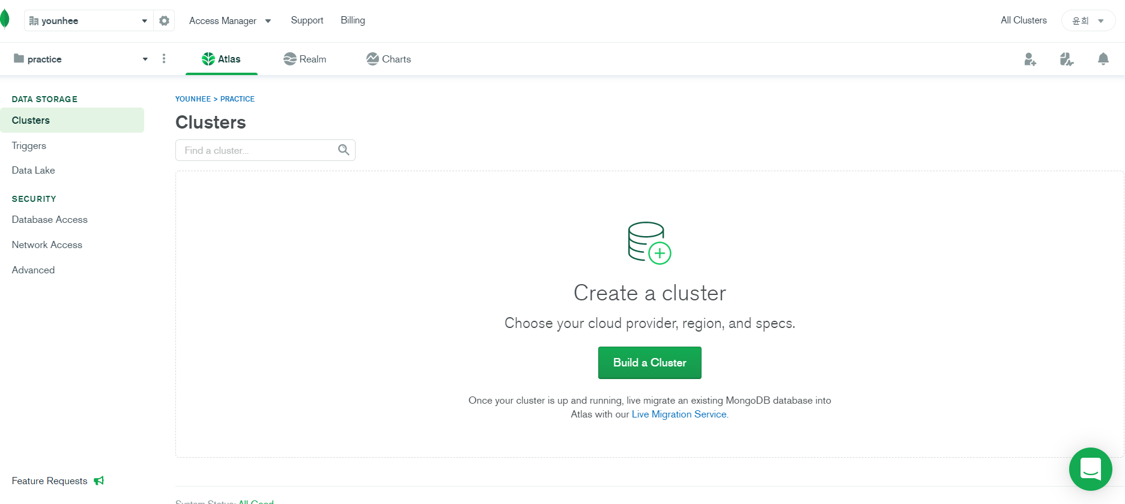Click the MongoDB leaf logo
Image resolution: width=1125 pixels, height=504 pixels.
pyautogui.click(x=4, y=19)
